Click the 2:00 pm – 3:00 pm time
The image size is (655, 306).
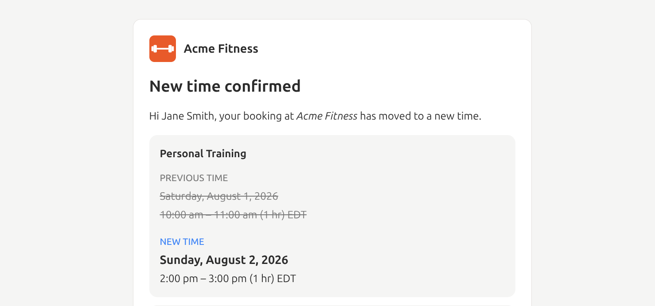pyautogui.click(x=203, y=279)
